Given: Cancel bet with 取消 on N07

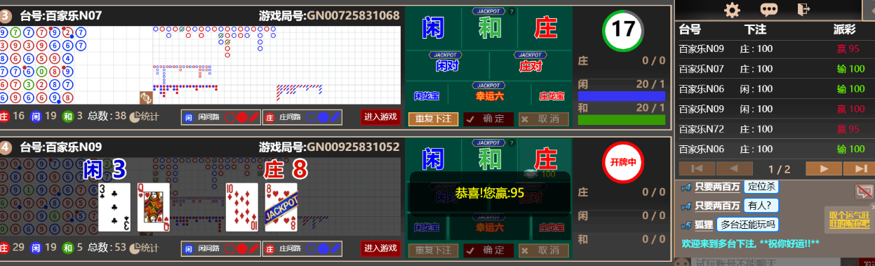Looking at the screenshot, I should coord(544,119).
